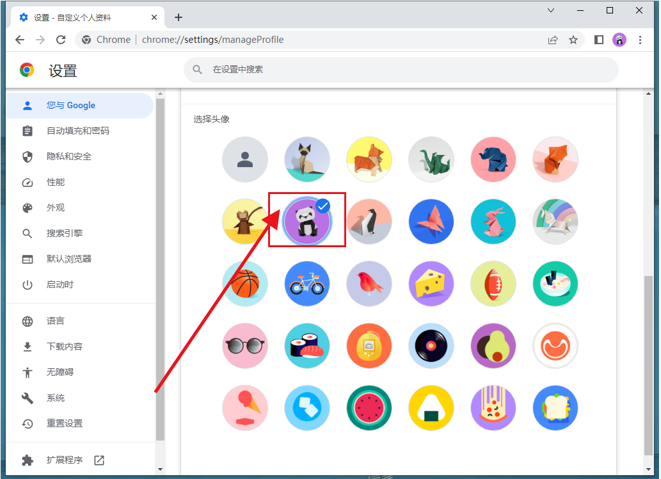The width and height of the screenshot is (661, 479).
Task: Click the 重置设置 sidebar item
Action: (65, 423)
